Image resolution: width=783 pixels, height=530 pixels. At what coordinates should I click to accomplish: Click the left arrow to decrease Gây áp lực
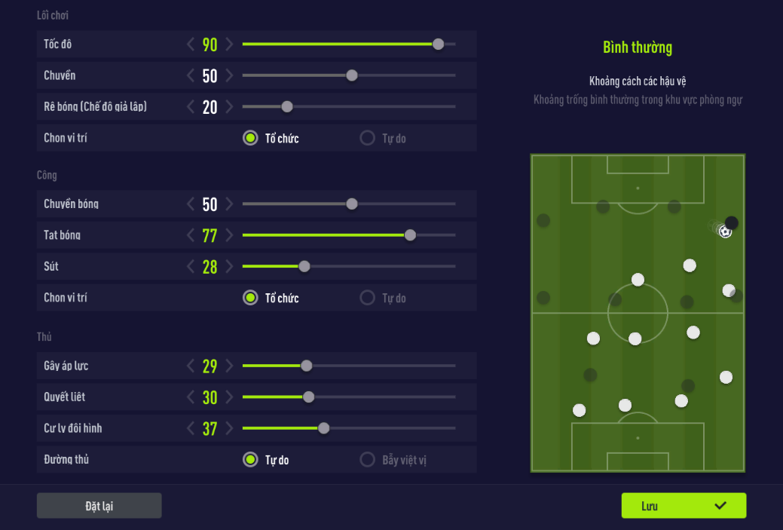(x=191, y=366)
